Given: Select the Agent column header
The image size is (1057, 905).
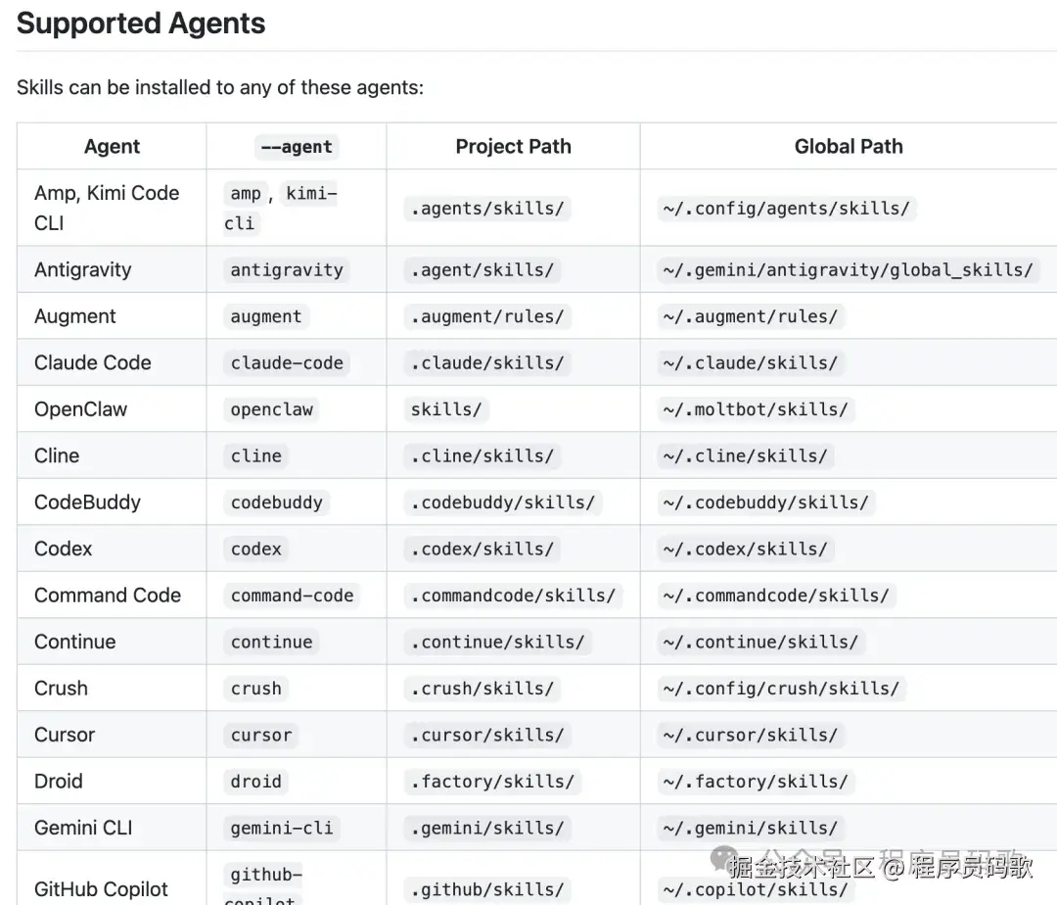Looking at the screenshot, I should pyautogui.click(x=112, y=147).
